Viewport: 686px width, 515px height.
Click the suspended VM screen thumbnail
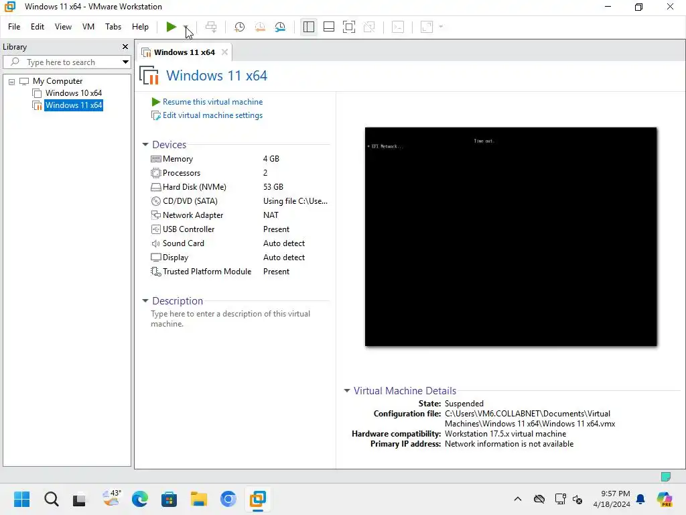point(510,237)
